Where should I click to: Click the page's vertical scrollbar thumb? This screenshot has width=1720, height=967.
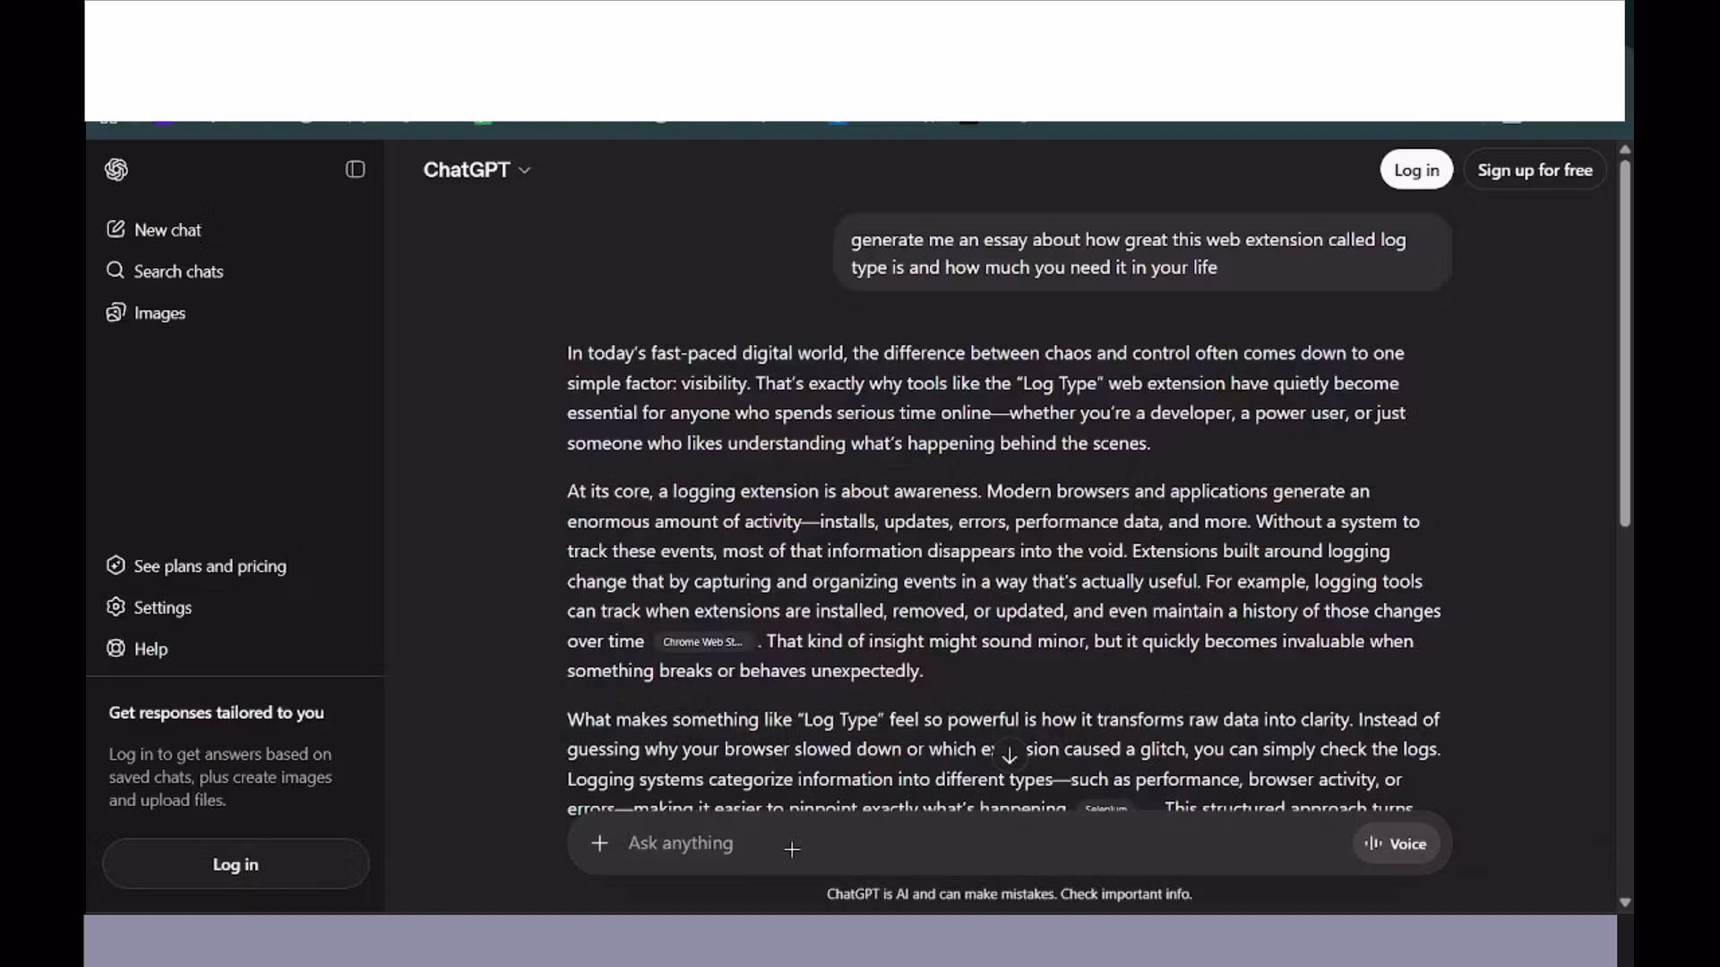1625,343
